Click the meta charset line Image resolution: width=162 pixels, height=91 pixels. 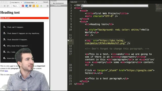coord(101,16)
